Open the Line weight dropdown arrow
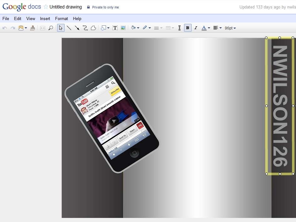Image resolution: width=296 pixels, height=222 pixels. coord(161,28)
